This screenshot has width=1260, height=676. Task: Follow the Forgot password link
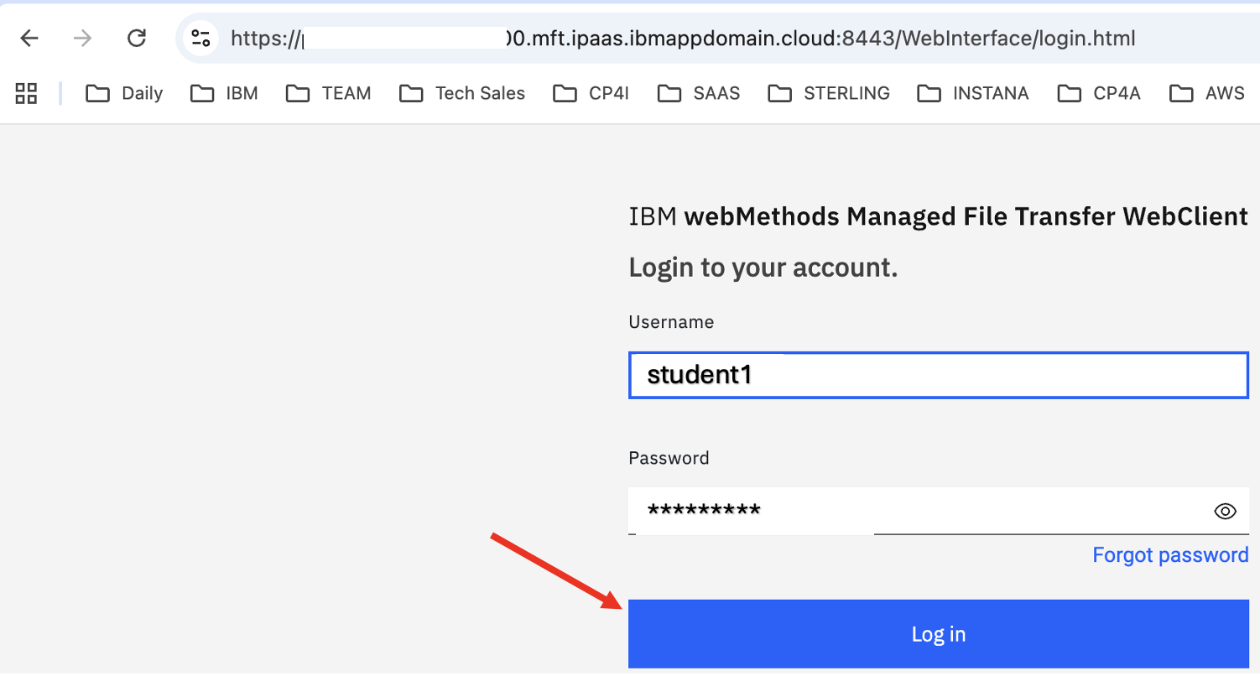pyautogui.click(x=1170, y=555)
